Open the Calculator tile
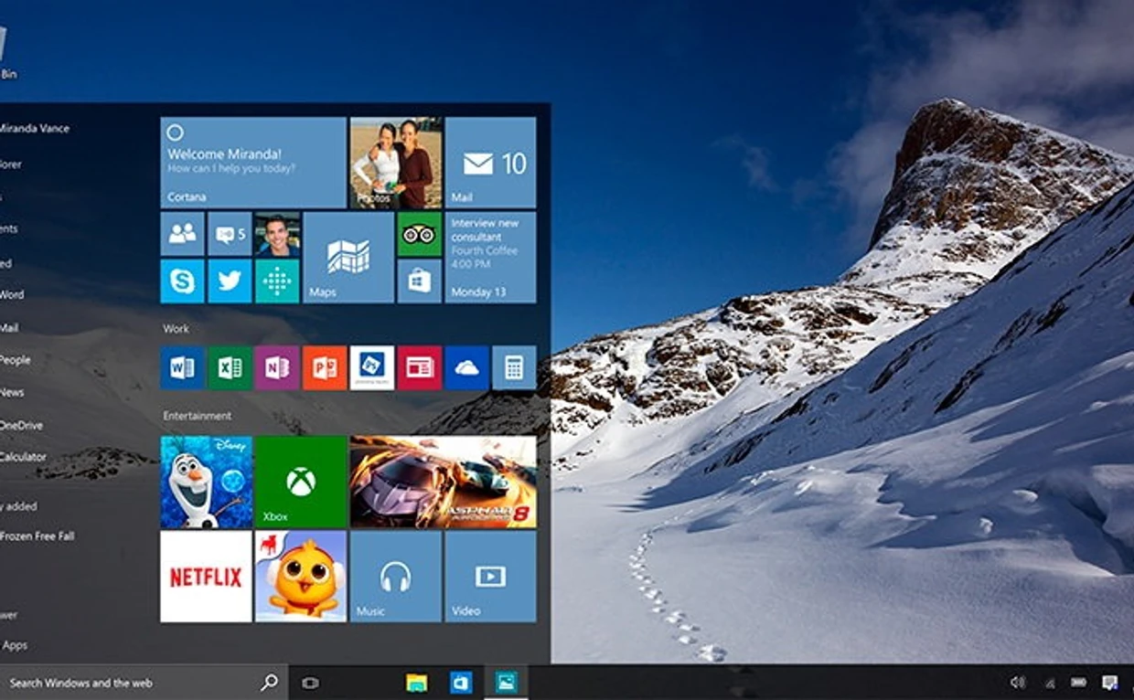Image resolution: width=1134 pixels, height=700 pixels. click(514, 367)
